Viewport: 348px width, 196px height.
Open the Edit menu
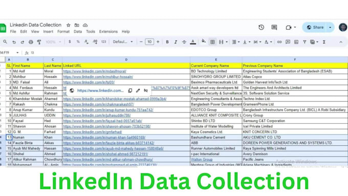pos(24,32)
